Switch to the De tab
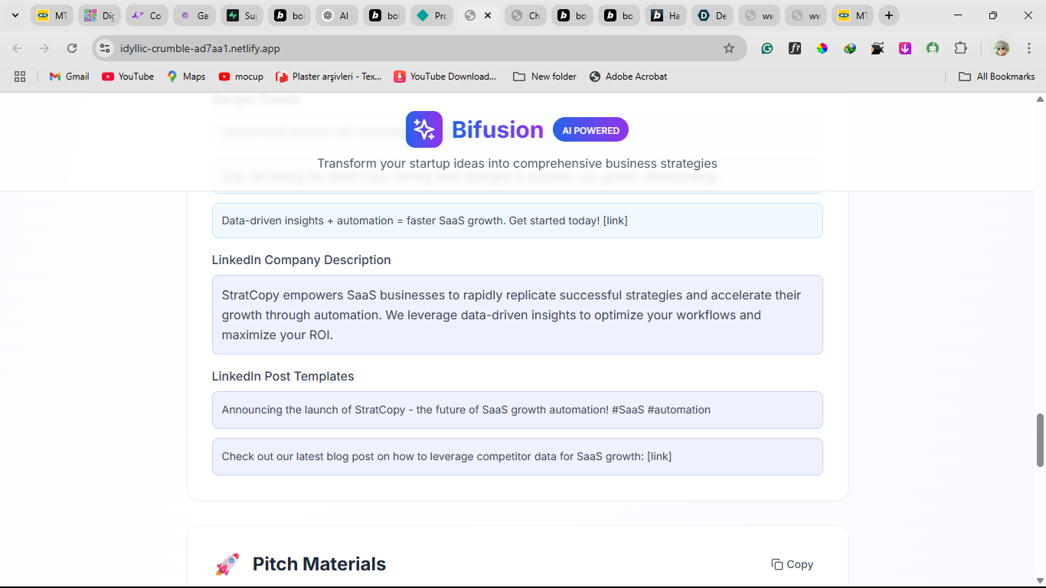Viewport: 1046px width, 588px height. 713,15
